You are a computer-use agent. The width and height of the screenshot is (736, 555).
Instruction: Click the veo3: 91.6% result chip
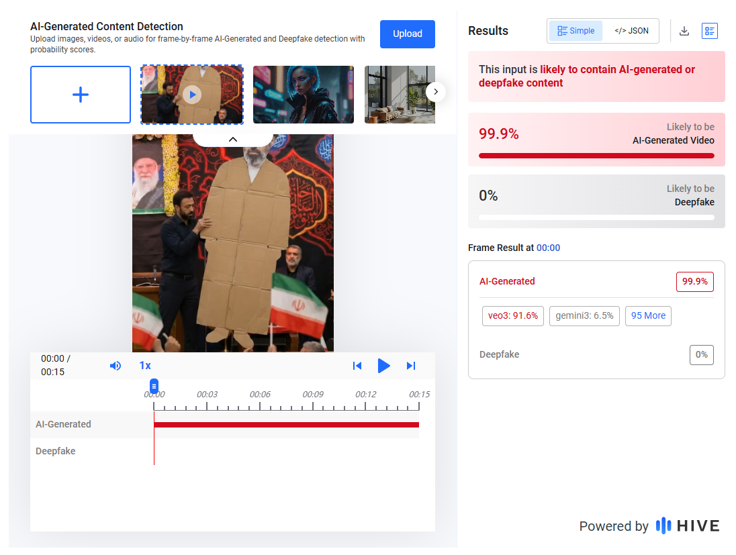tap(513, 315)
